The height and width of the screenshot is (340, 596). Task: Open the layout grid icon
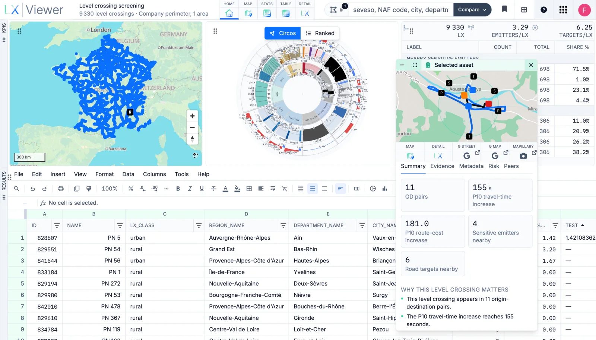click(x=524, y=10)
